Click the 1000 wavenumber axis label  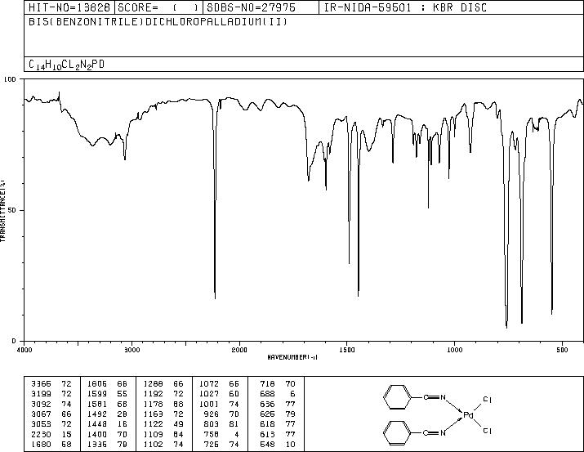(x=454, y=350)
